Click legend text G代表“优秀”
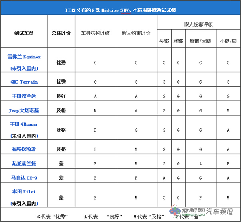 [x=53, y=217]
